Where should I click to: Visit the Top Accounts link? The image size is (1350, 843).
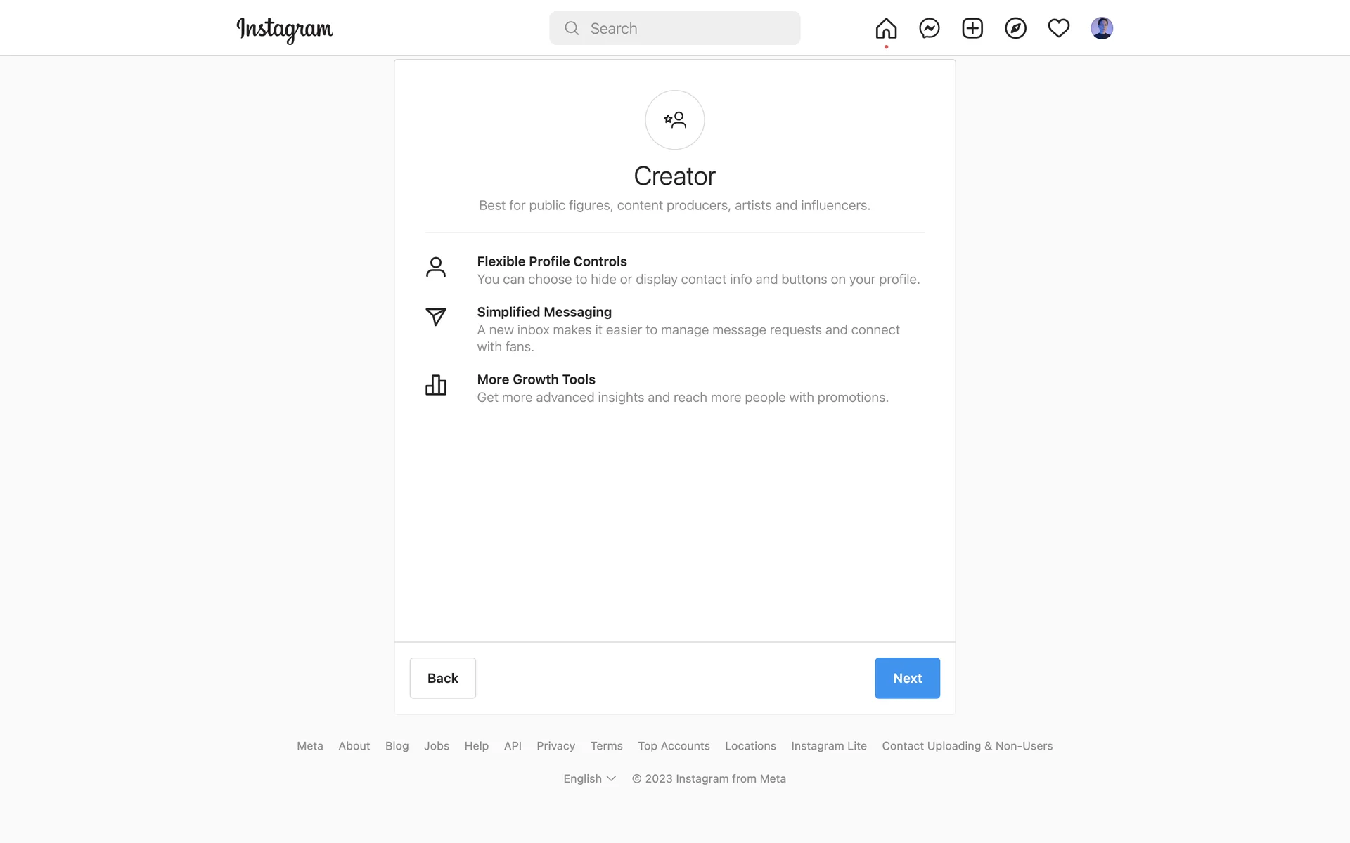pos(674,746)
